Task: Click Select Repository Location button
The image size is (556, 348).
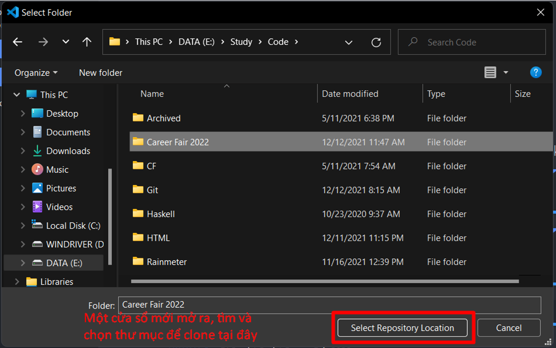Action: click(403, 328)
